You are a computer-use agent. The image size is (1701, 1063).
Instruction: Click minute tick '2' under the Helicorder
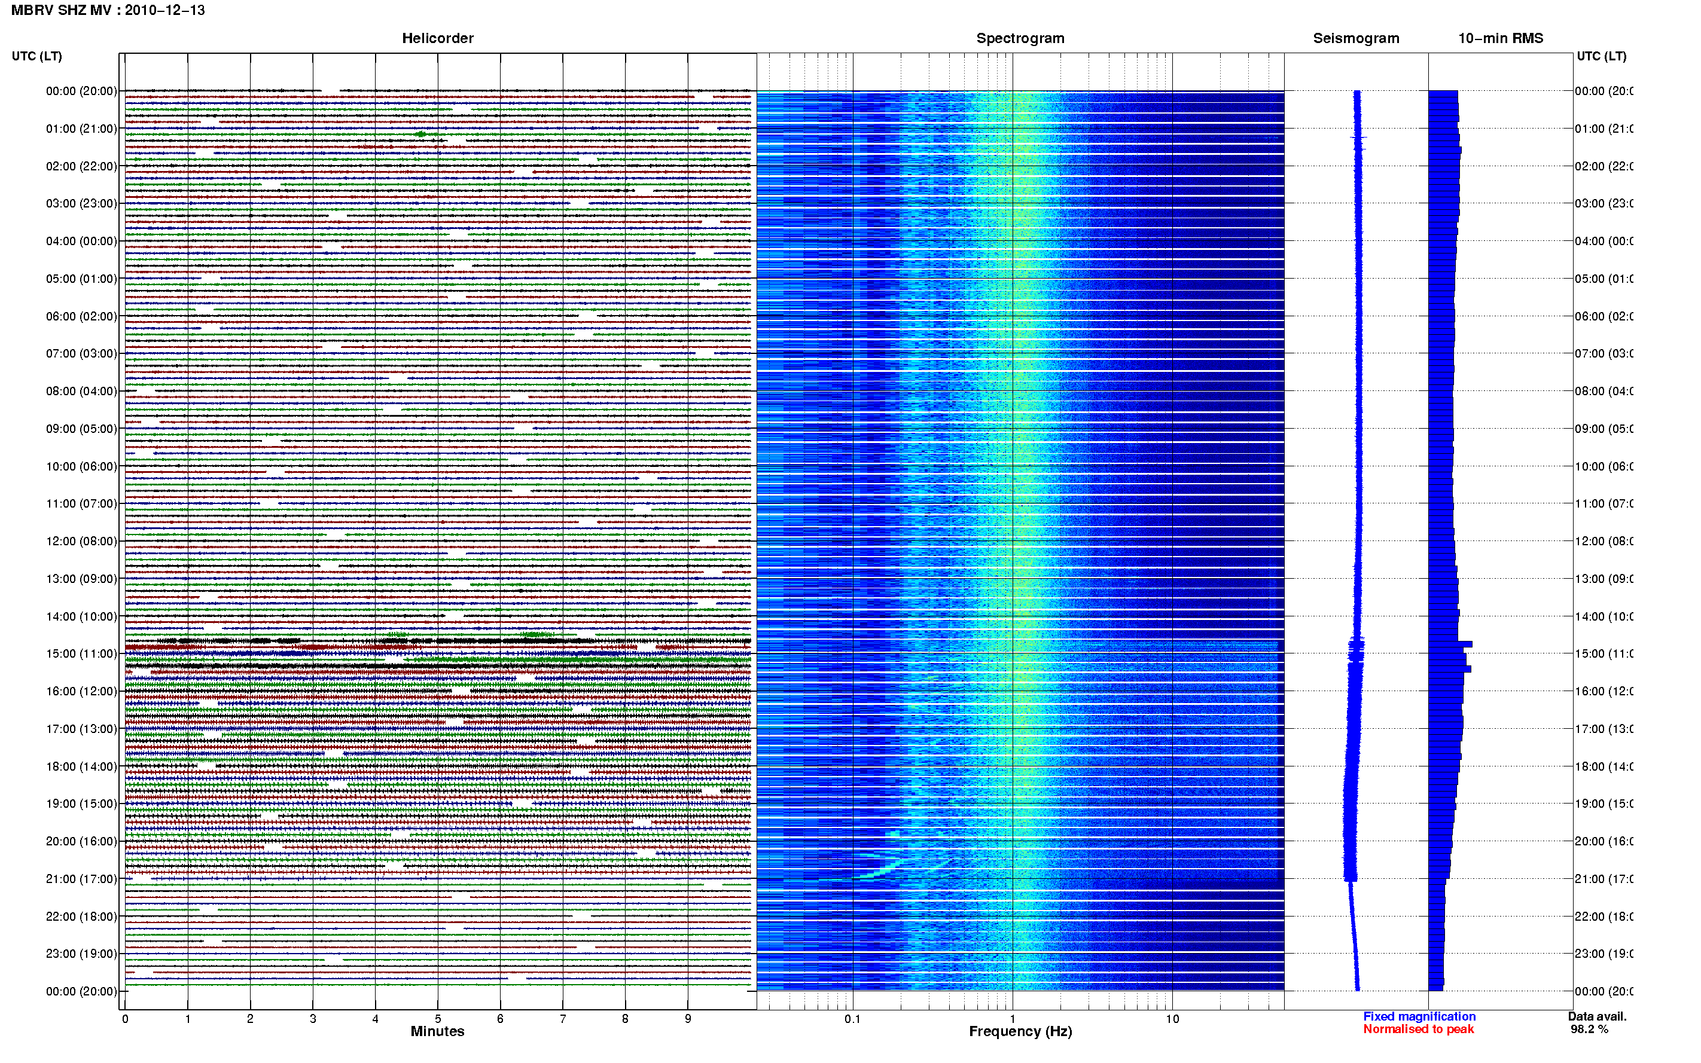(x=251, y=1019)
